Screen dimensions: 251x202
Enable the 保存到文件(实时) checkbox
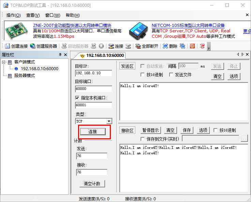tap(143, 139)
